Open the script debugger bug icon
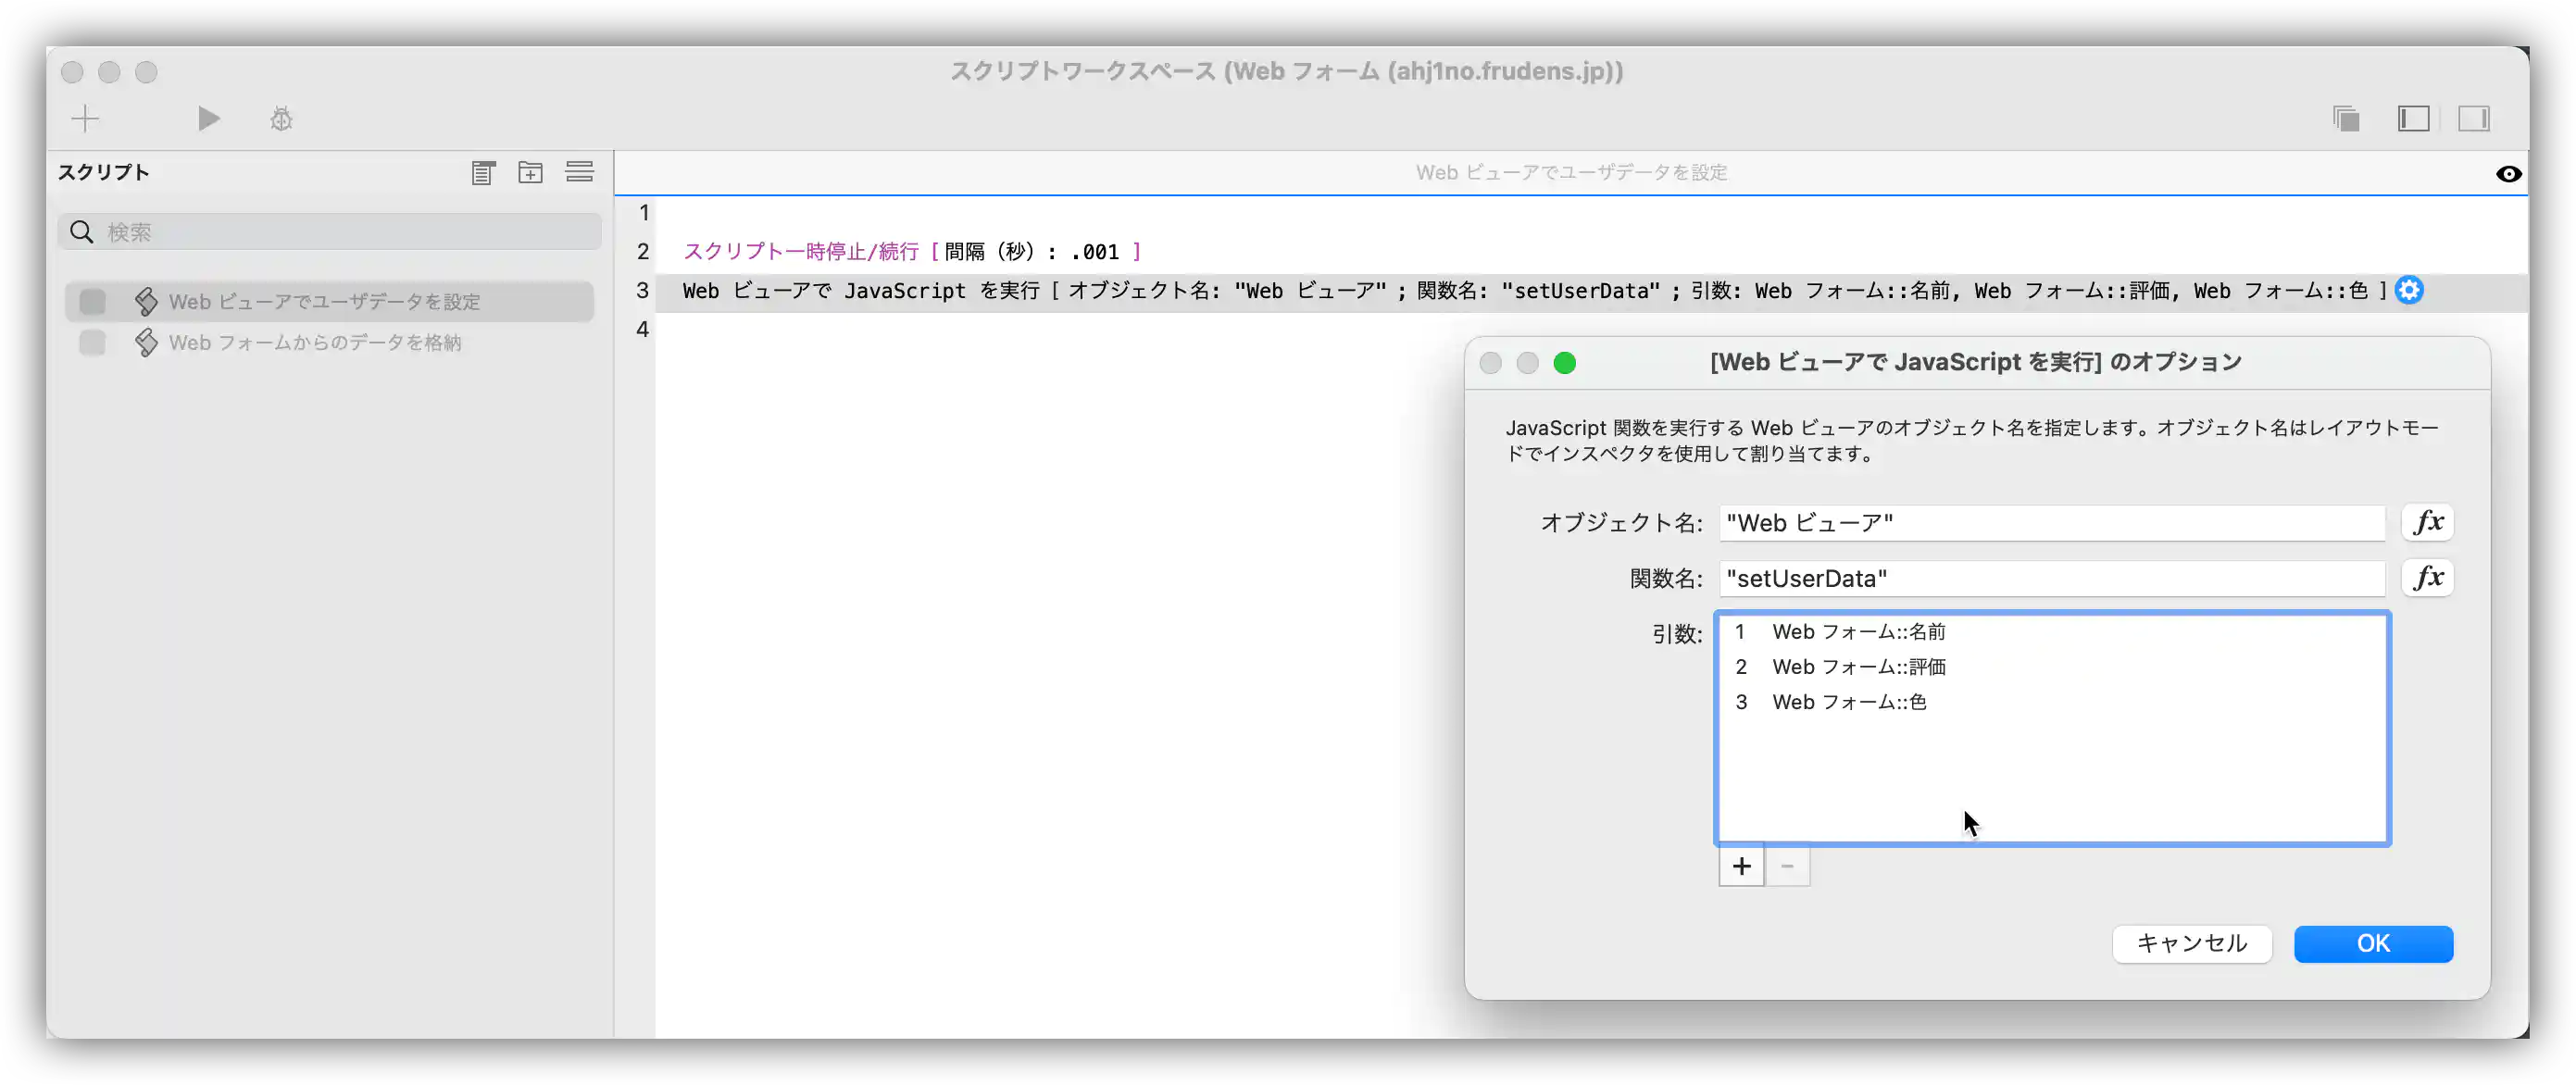Screen dimensions: 2576x1085 tap(281, 119)
